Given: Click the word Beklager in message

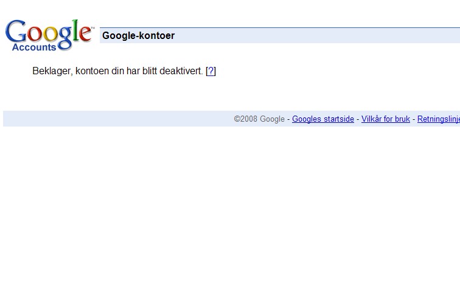Looking at the screenshot, I should (x=52, y=71).
